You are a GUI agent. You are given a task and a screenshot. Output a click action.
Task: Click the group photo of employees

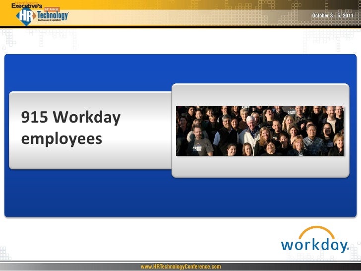click(260, 131)
